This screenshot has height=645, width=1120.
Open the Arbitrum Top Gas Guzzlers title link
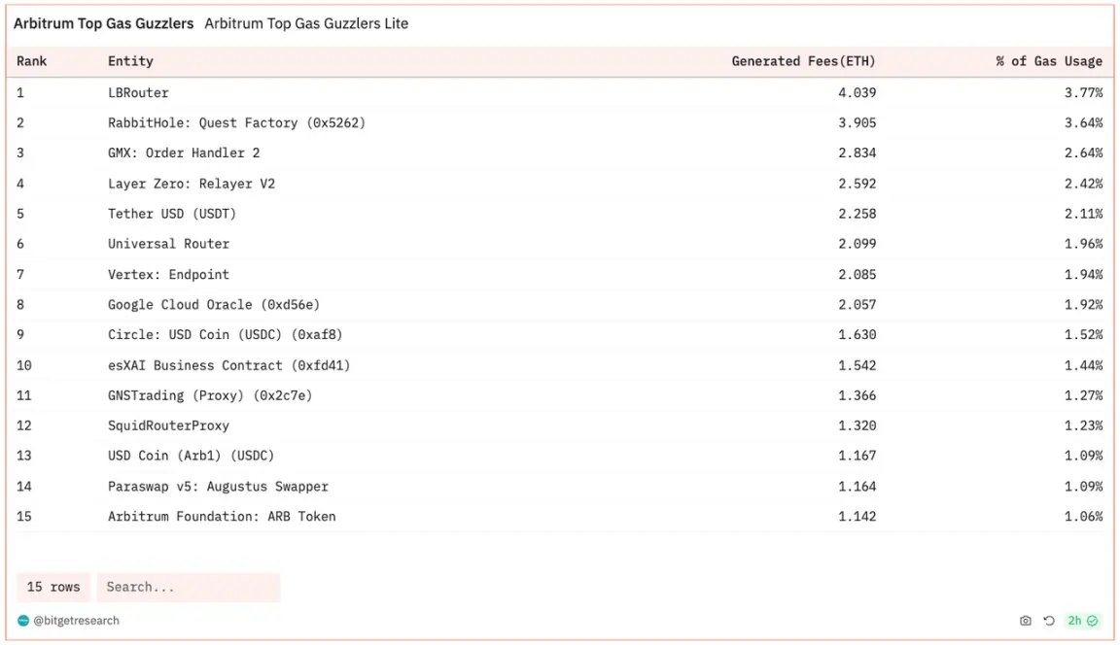[104, 23]
